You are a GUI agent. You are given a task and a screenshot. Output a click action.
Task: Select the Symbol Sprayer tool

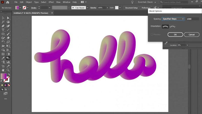tap(3, 62)
